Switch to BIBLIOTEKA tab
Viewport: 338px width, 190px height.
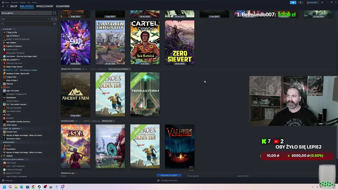pos(27,6)
